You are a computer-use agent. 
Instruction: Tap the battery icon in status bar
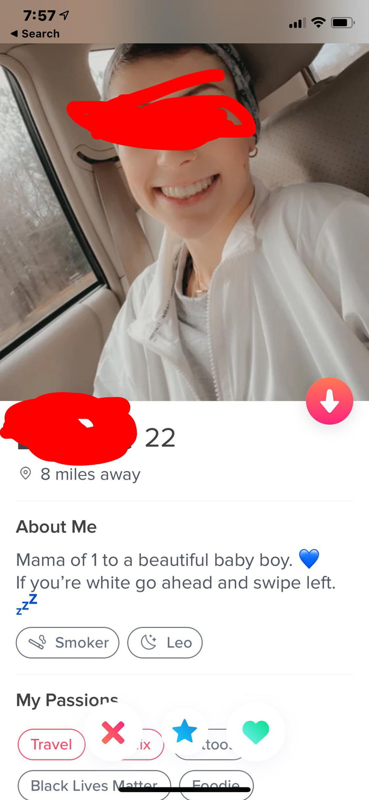343,23
